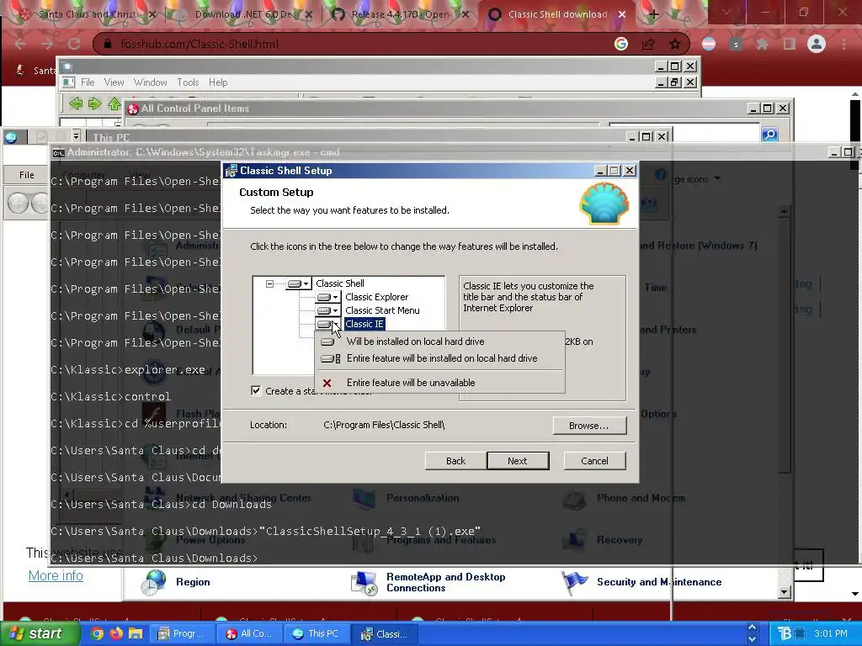Open the Region control panel item
This screenshot has height=646, width=862.
[176, 582]
